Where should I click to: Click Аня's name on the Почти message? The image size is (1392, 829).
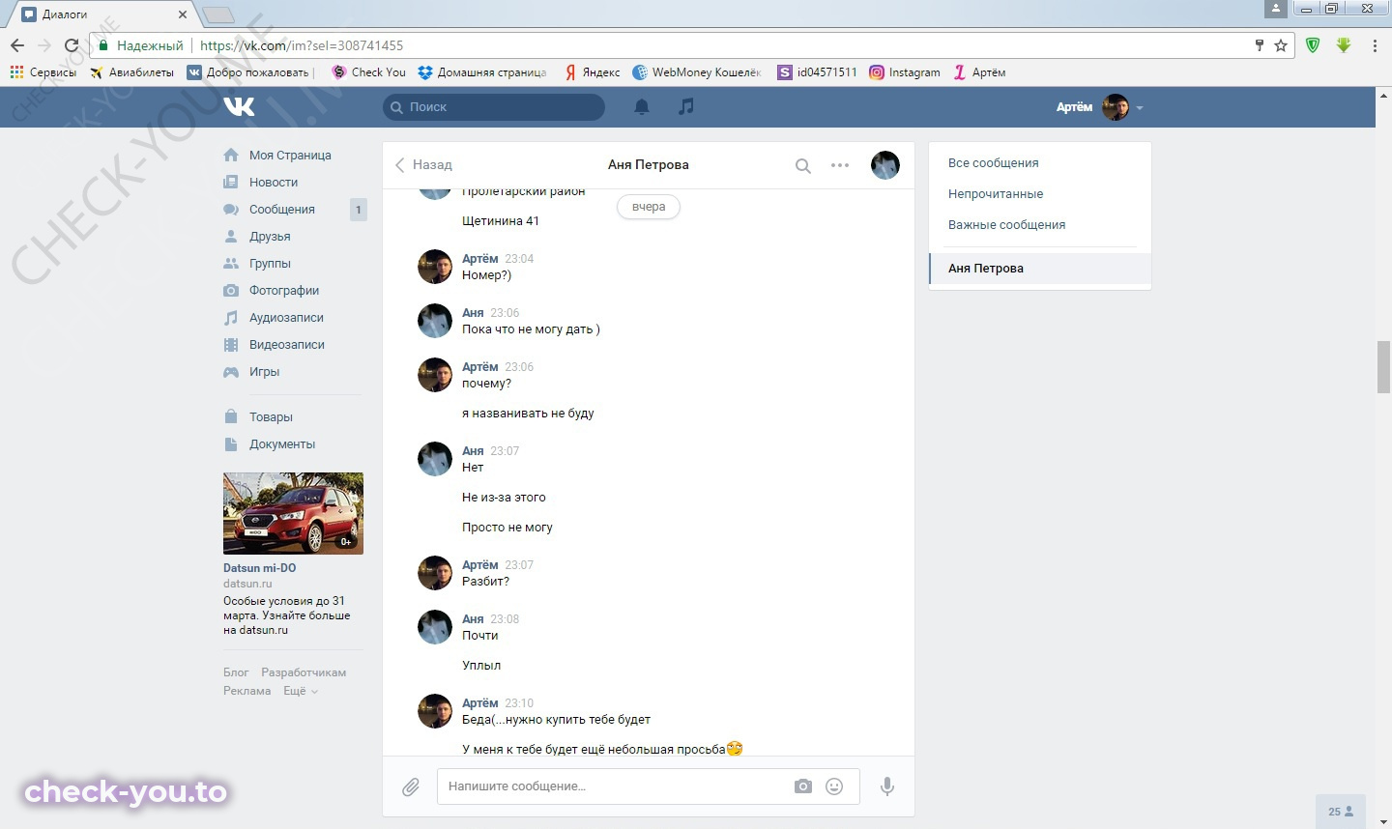tap(473, 619)
